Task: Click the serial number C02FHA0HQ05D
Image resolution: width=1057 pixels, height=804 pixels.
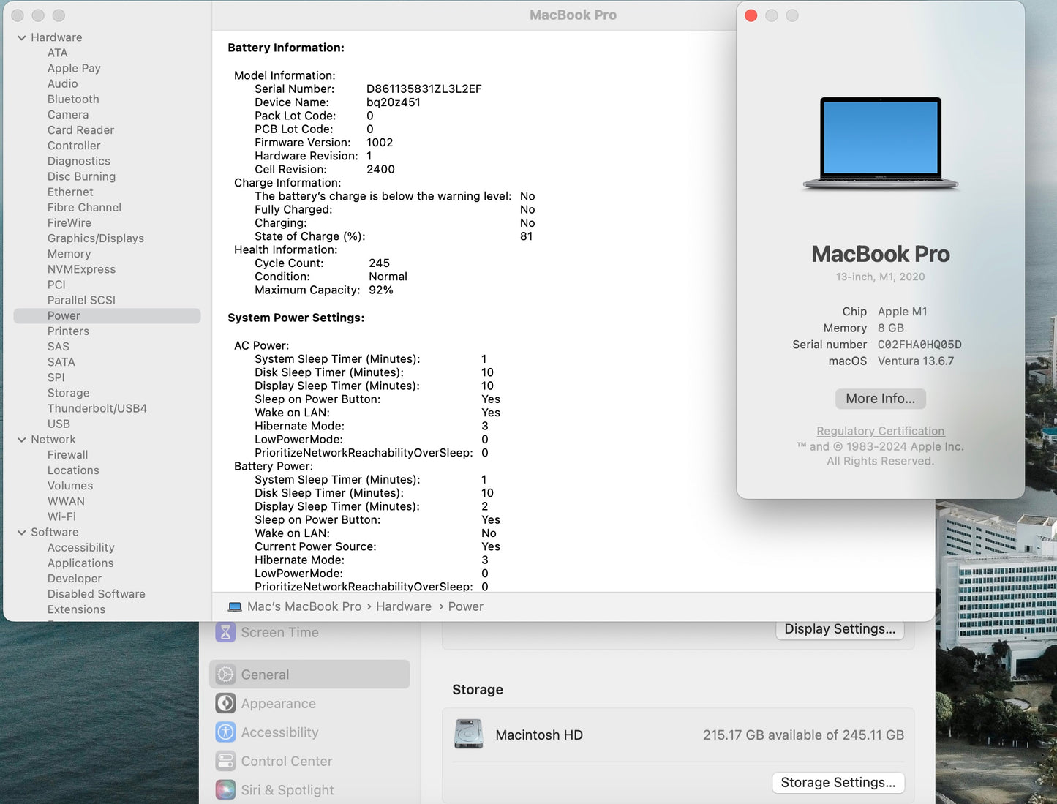Action: (919, 345)
